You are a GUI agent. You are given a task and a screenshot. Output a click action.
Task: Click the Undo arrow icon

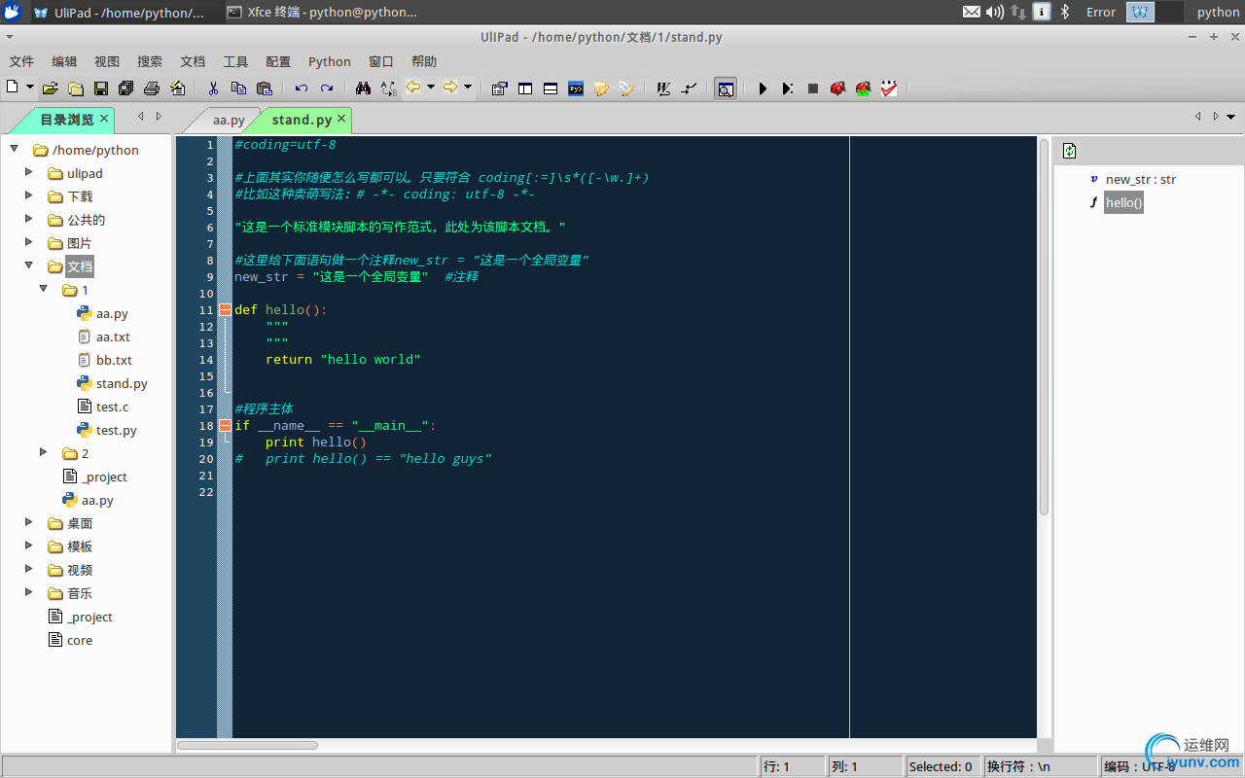click(x=302, y=88)
